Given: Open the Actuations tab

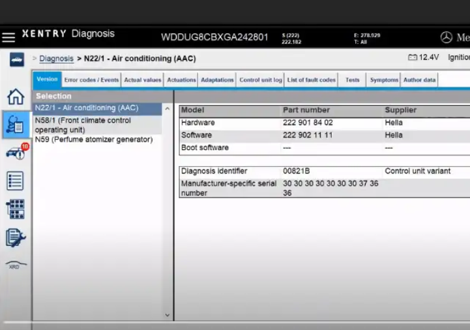Looking at the screenshot, I should [x=181, y=80].
